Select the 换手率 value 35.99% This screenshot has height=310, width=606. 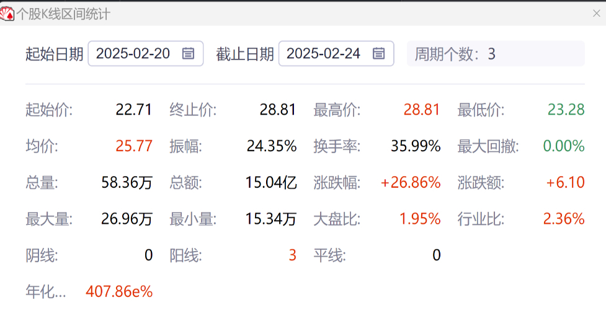[416, 147]
